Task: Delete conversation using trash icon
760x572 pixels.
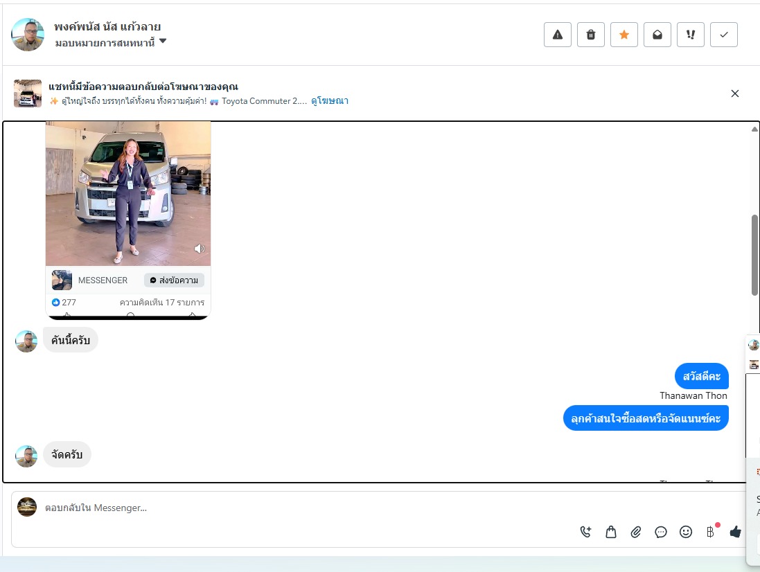Action: 591,35
